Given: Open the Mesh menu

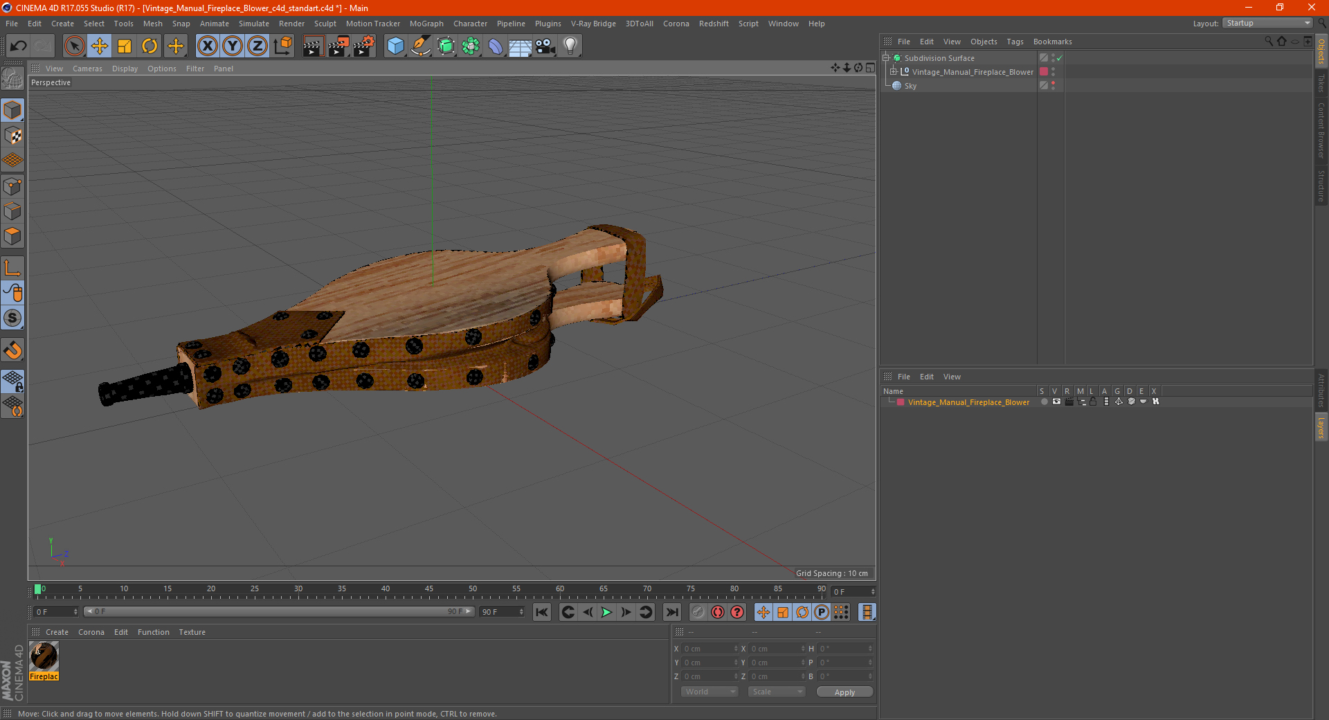Looking at the screenshot, I should click(x=152, y=24).
